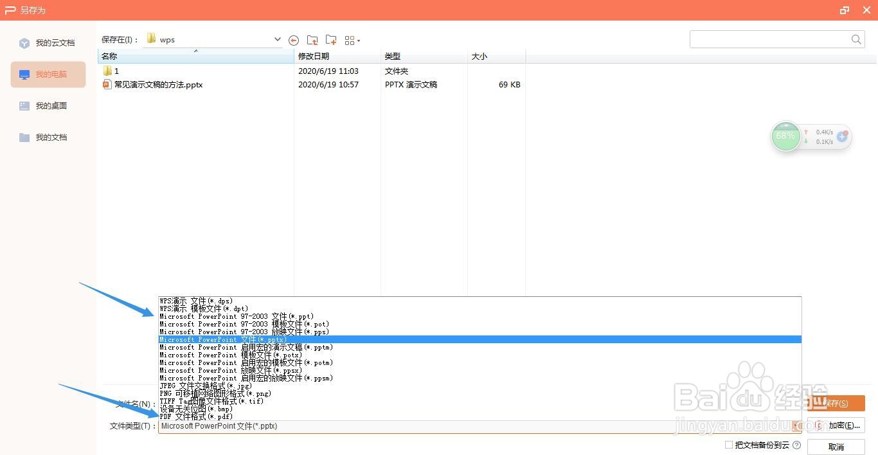Choose 启用宏的模板文件(*.potm) type

coord(480,362)
